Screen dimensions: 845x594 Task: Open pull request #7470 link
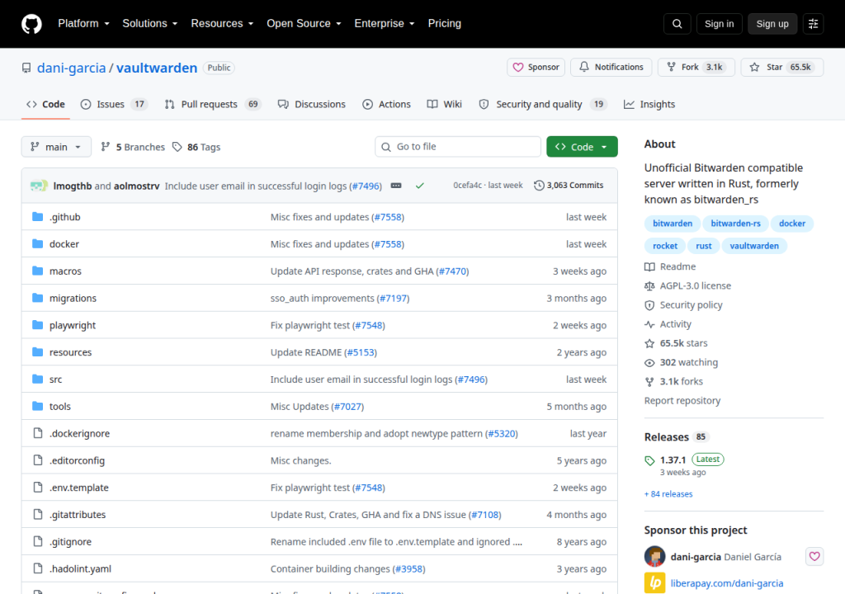coord(452,271)
